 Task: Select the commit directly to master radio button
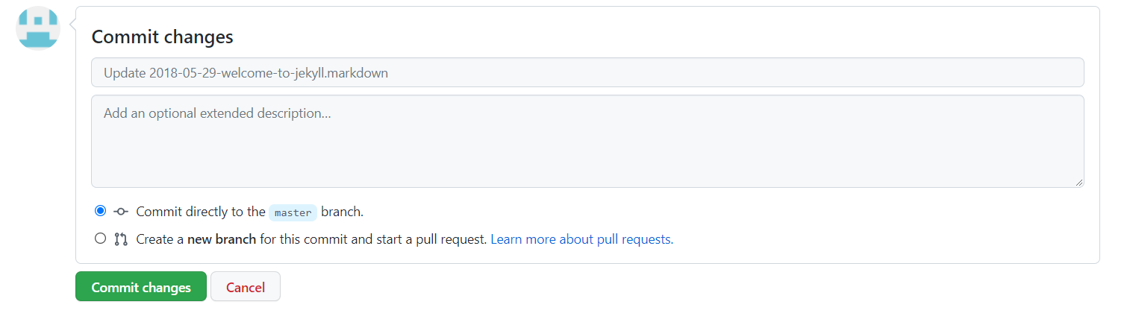101,211
